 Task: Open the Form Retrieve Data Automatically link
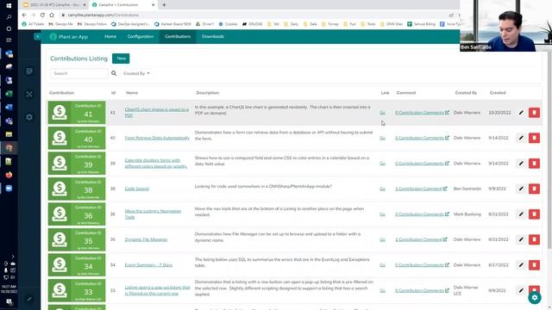click(x=157, y=138)
